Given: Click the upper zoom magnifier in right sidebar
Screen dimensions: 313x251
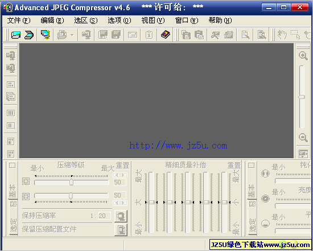Looking at the screenshot, I should [x=303, y=56].
